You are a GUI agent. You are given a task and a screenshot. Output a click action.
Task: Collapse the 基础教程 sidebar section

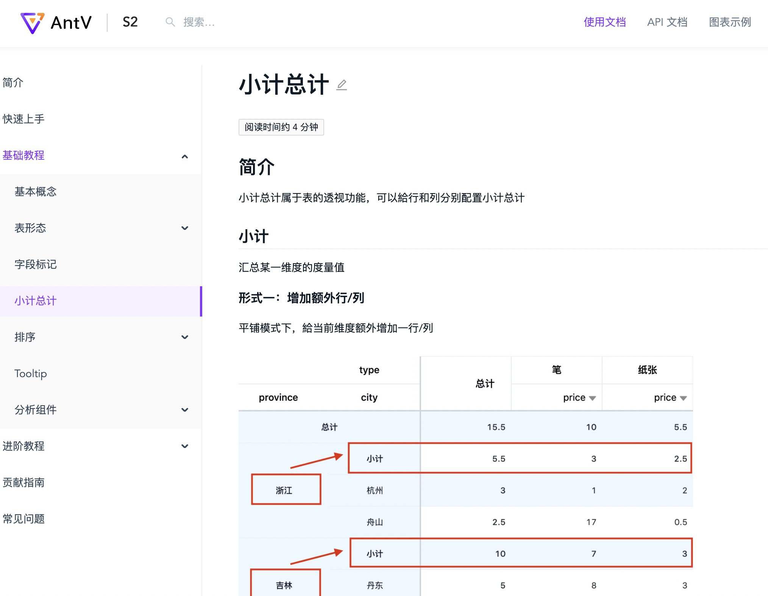[x=185, y=156]
